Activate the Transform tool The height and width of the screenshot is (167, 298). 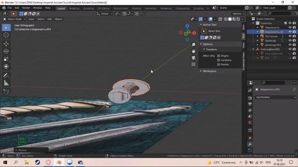[6, 66]
